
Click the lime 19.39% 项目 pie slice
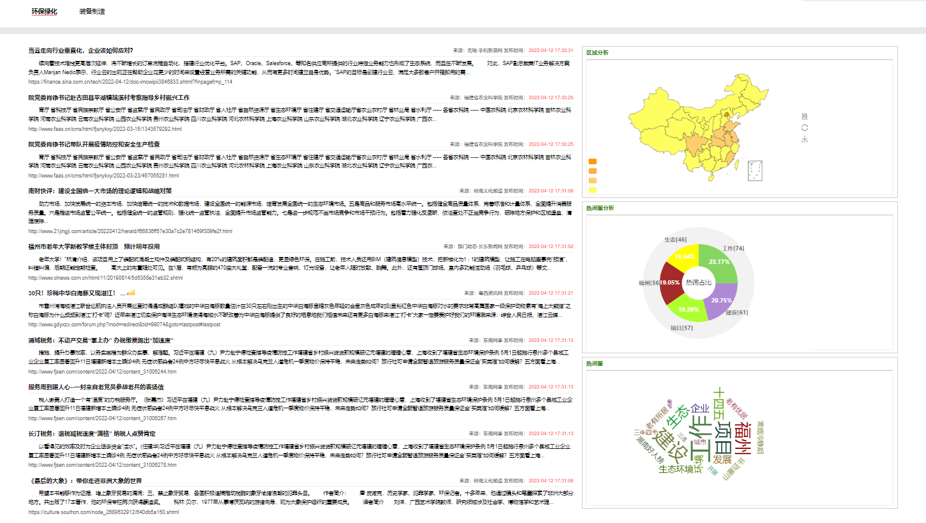tap(688, 309)
